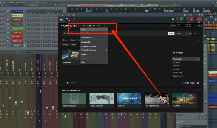Viewport: 217px width, 128px height.
Task: Go to next preset arrow in Kontakt title bar
Action: click(x=196, y=15)
